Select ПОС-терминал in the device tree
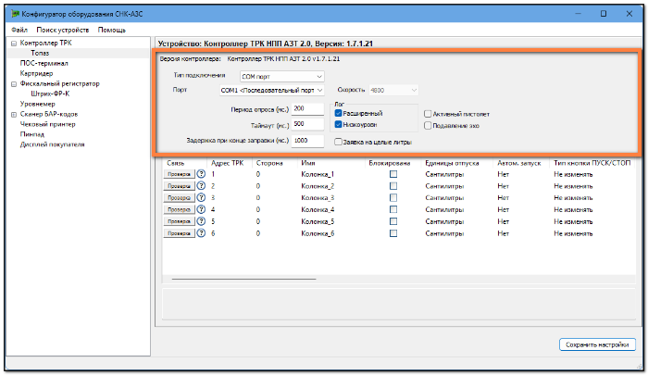Viewport: 648px width, 375px height. tap(44, 63)
